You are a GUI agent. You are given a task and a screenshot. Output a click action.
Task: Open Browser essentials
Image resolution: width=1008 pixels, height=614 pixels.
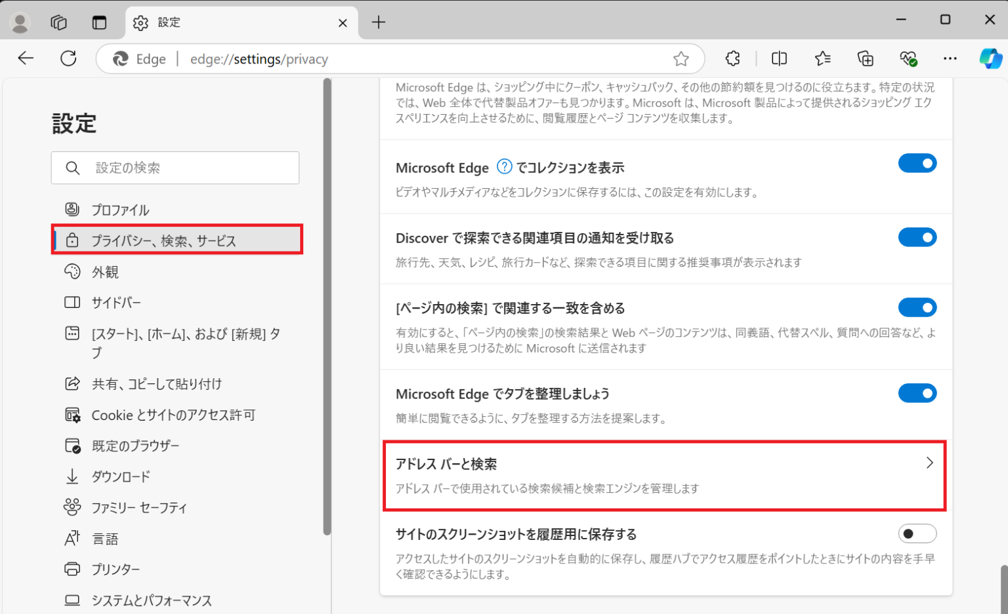(x=910, y=58)
